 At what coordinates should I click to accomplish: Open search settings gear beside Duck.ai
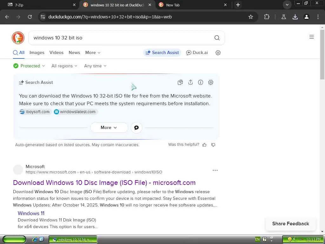coord(218,53)
